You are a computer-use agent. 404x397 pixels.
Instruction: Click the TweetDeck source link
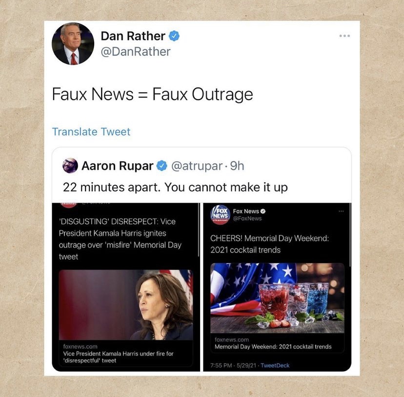275,365
